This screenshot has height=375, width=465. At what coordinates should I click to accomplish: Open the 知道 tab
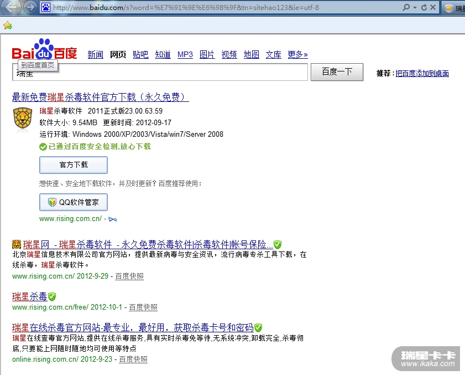[163, 55]
